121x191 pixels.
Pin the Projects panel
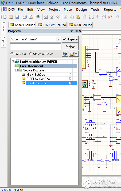tap(76, 31)
